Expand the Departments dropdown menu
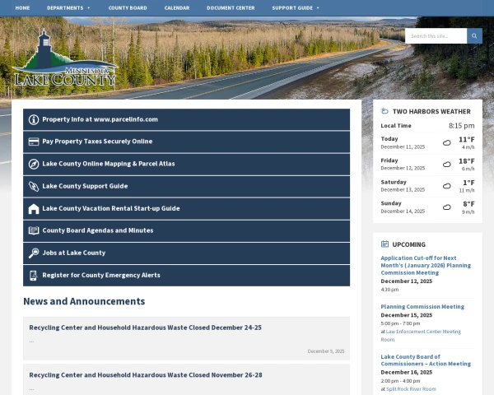The width and height of the screenshot is (494, 395). tap(68, 7)
